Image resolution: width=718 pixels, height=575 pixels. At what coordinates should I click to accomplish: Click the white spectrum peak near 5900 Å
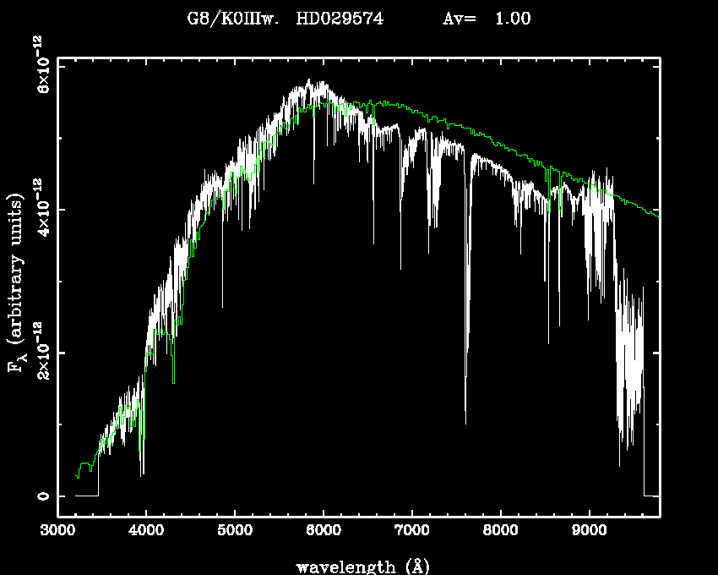pyautogui.click(x=309, y=81)
